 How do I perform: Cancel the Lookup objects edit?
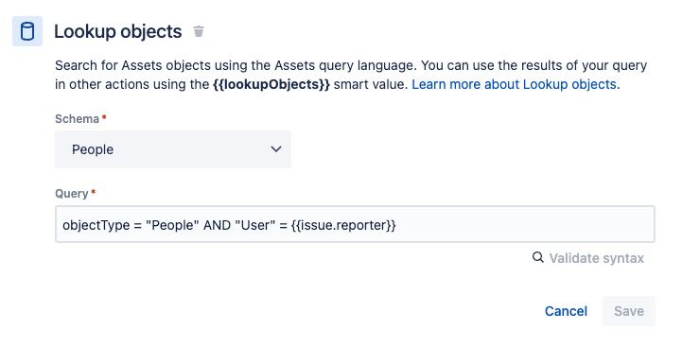coord(566,311)
